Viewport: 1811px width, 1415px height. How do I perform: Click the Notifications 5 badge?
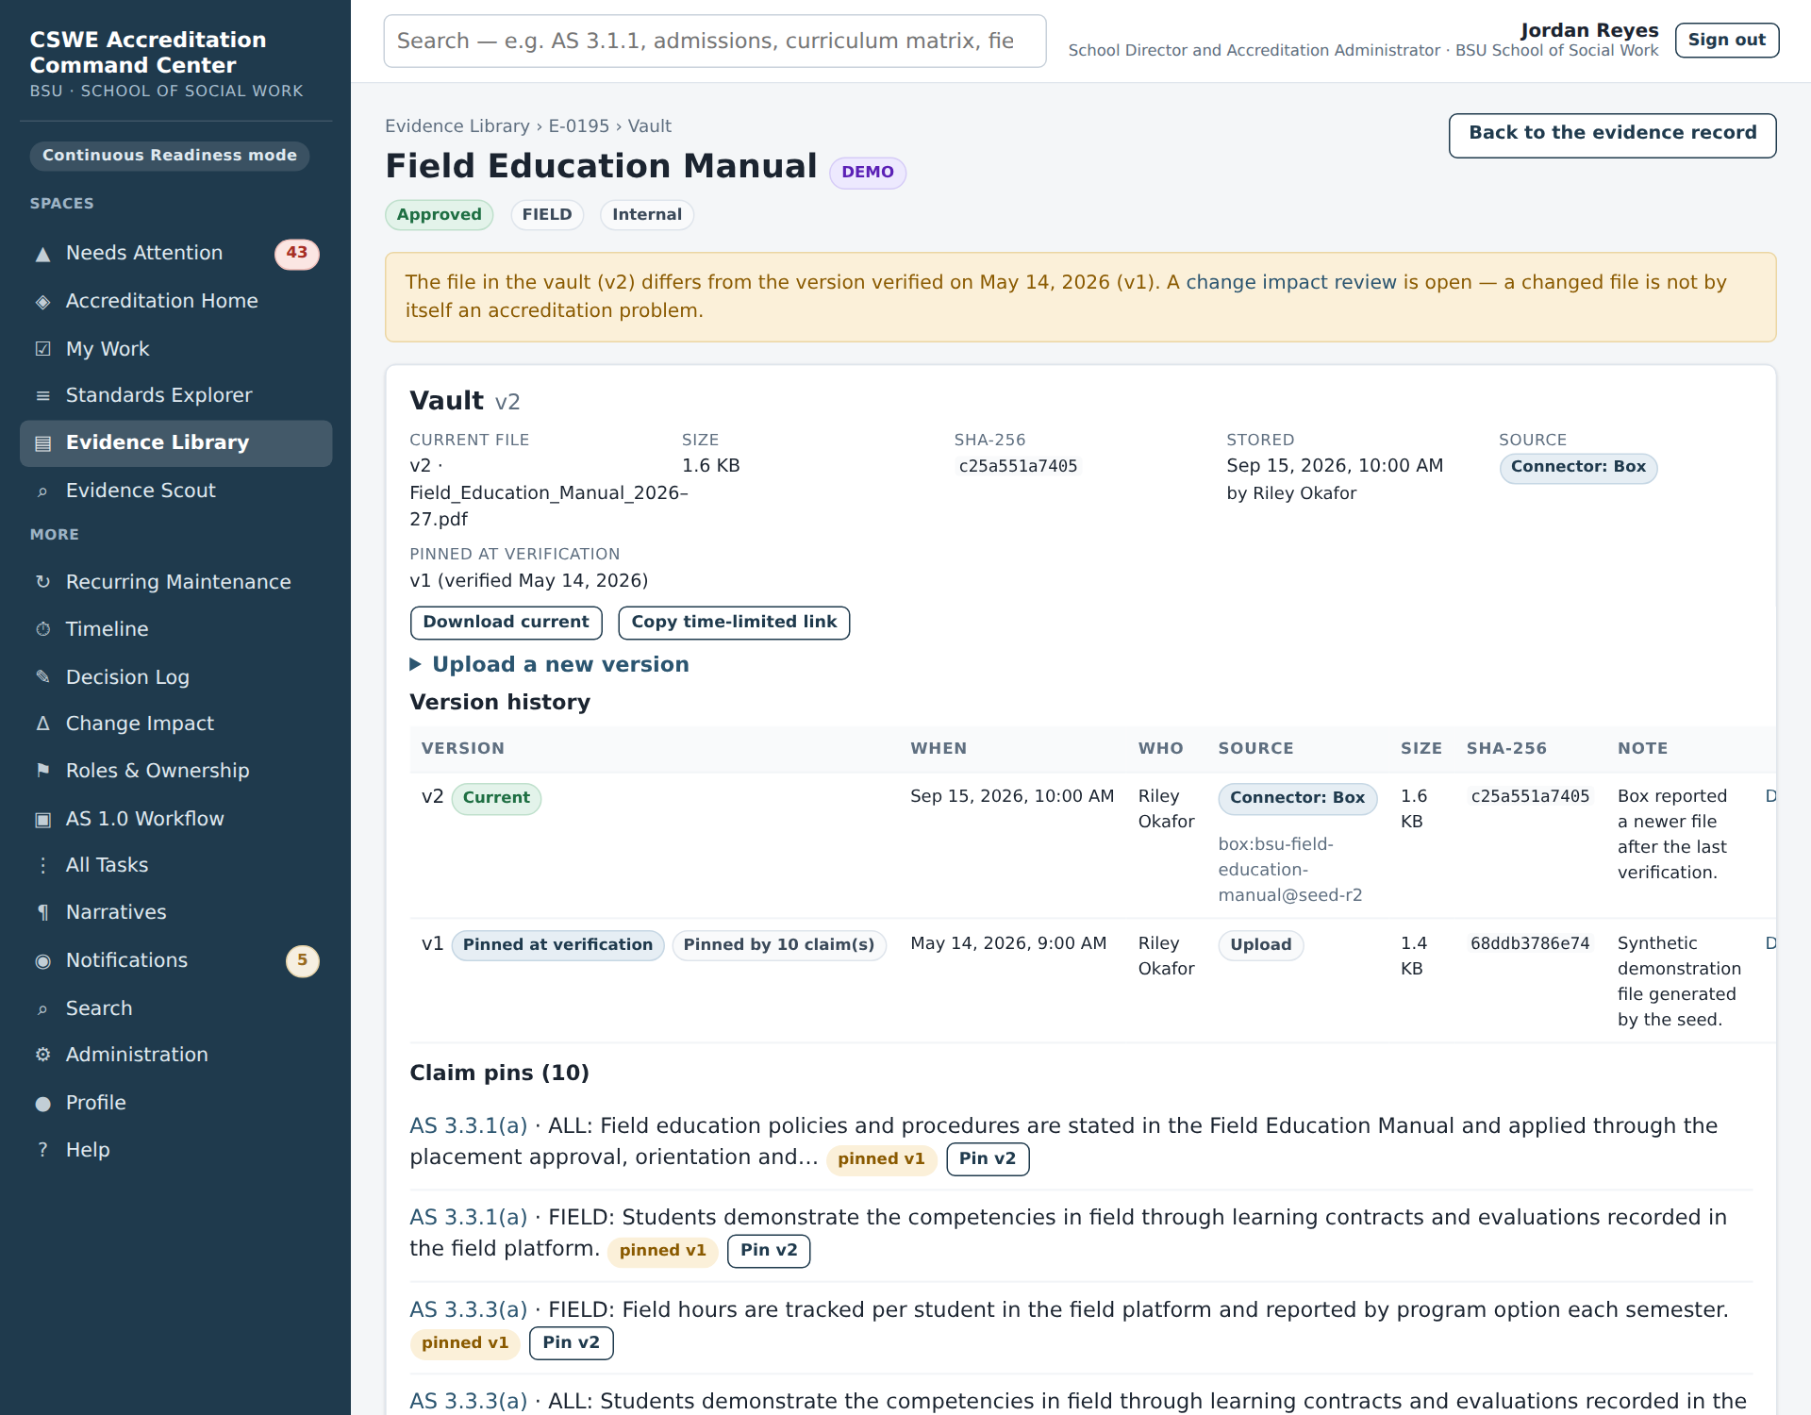click(302, 960)
